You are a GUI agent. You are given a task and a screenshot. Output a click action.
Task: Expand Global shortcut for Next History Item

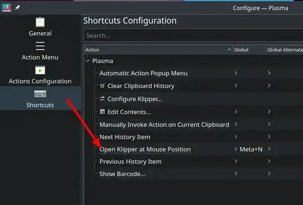click(x=236, y=136)
